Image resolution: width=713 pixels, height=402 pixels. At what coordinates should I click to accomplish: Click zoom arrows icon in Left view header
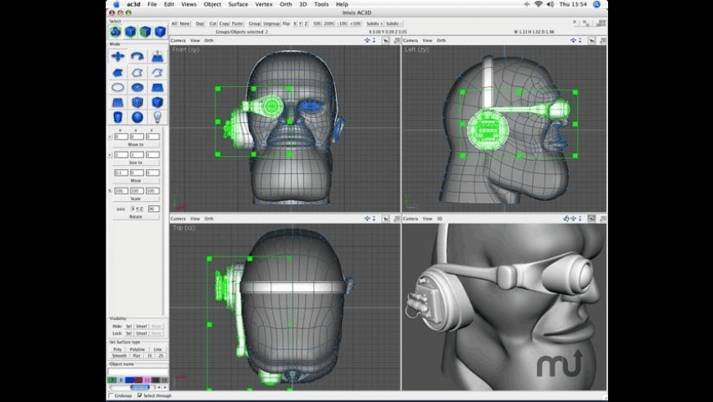pyautogui.click(x=579, y=40)
